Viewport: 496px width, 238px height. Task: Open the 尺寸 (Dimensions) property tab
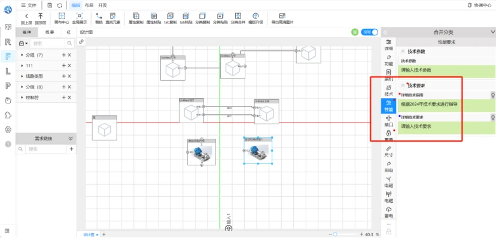pos(388,152)
